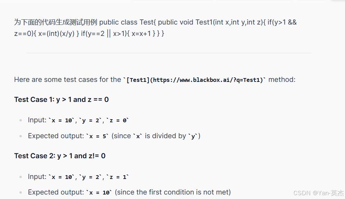This screenshot has width=345, height=199.
Task: Click the 'y = 2' code under Test Case 1
Action: click(91, 120)
